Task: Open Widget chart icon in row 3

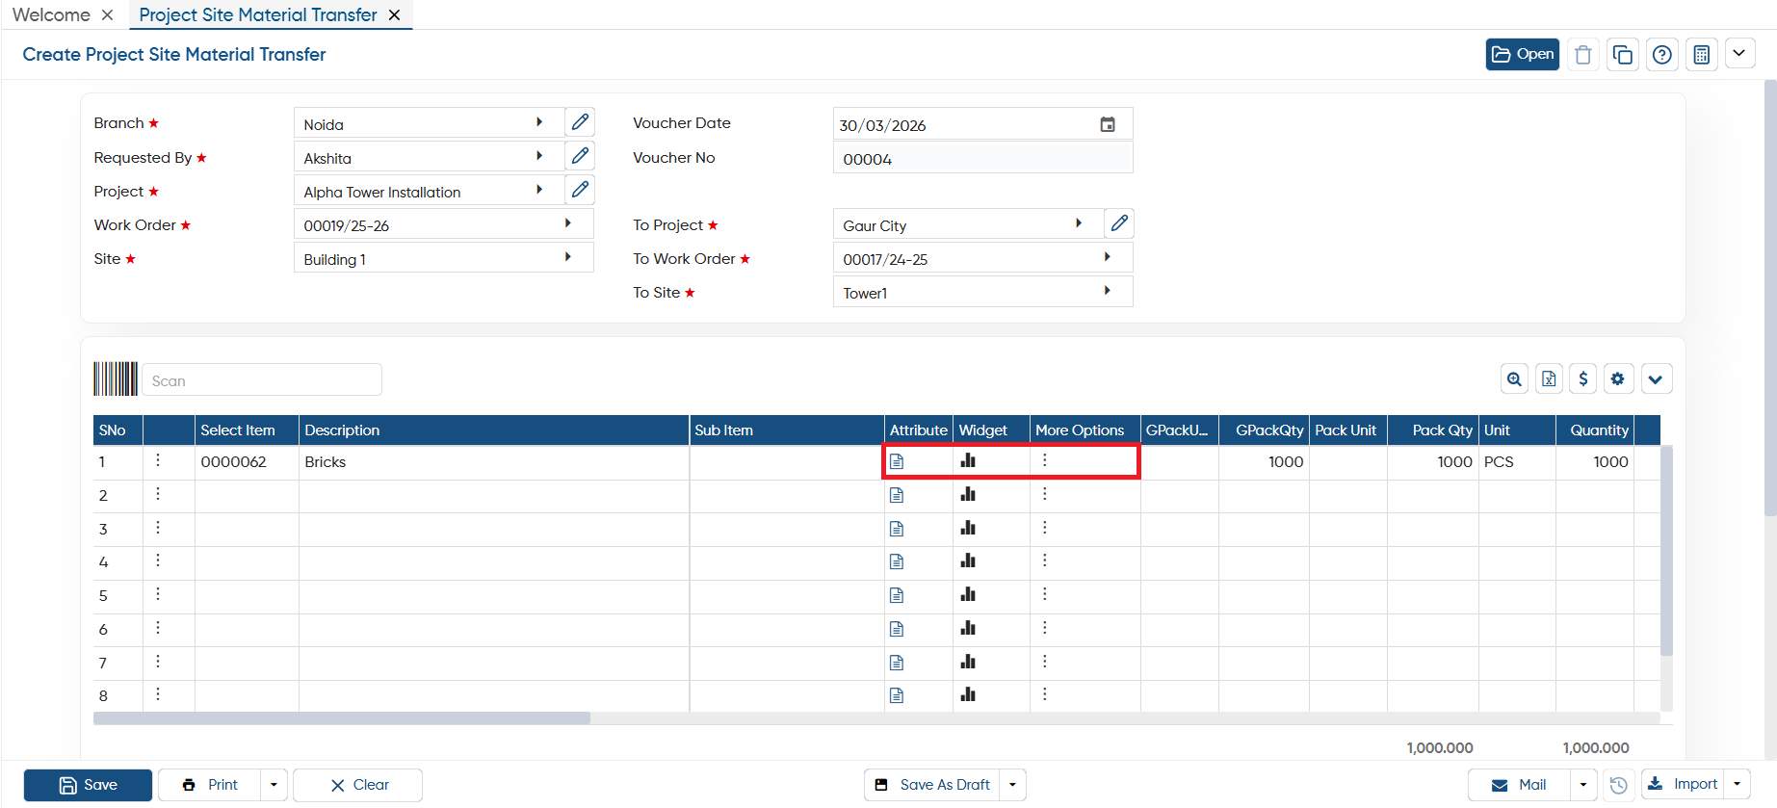Action: pos(968,528)
